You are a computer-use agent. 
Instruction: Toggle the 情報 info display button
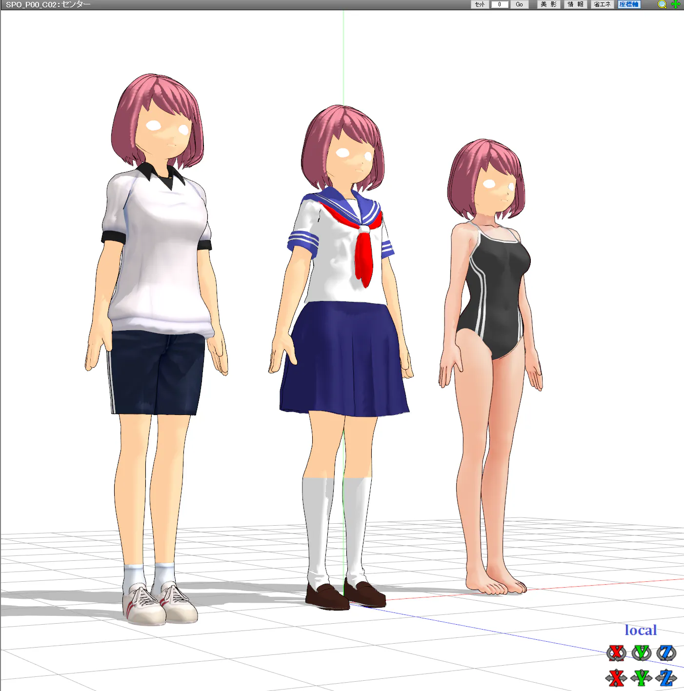tap(575, 4)
